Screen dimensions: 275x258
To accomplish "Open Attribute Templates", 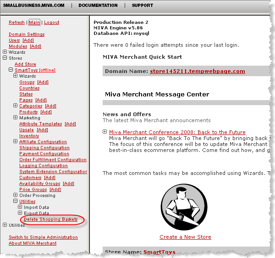I will (40, 124).
